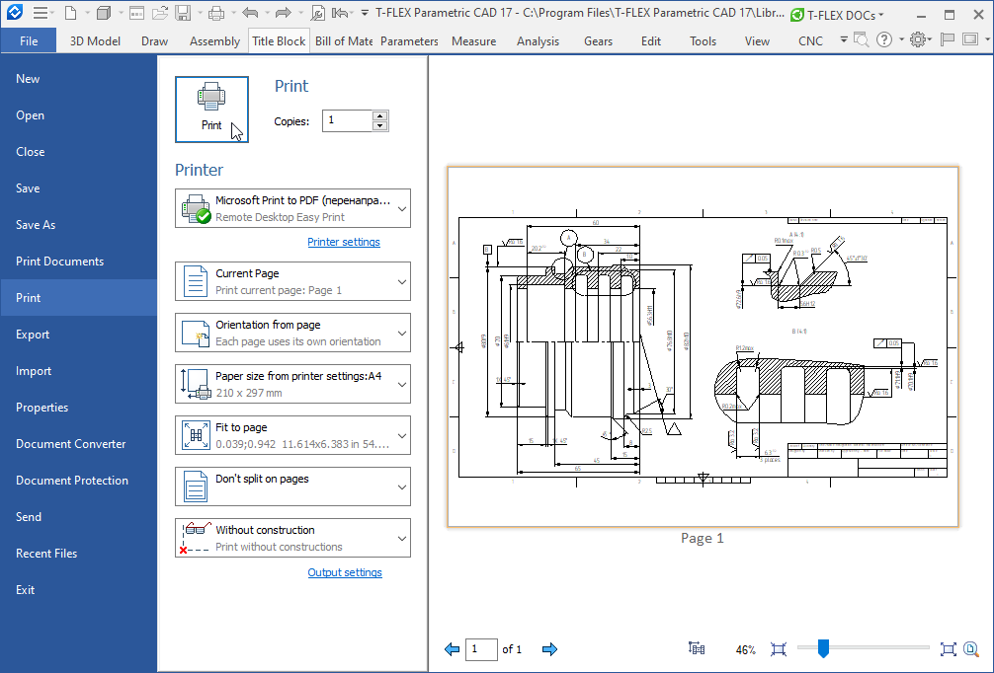Click the T-FLEX application logo icon
Image resolution: width=994 pixels, height=673 pixels.
14,12
